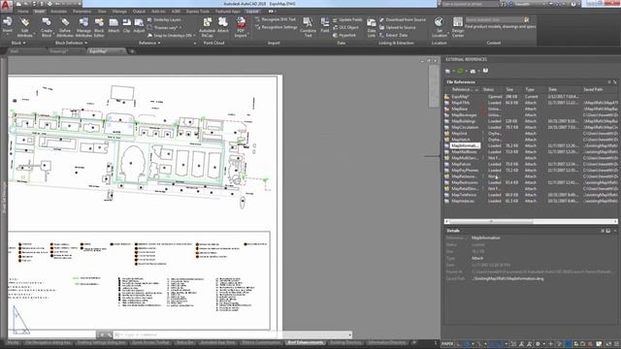Open the Data Link manager
The width and height of the screenshot is (621, 349).
[371, 27]
